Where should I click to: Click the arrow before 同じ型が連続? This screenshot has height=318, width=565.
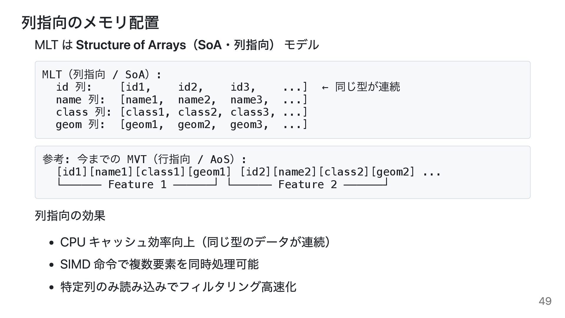pyautogui.click(x=325, y=87)
